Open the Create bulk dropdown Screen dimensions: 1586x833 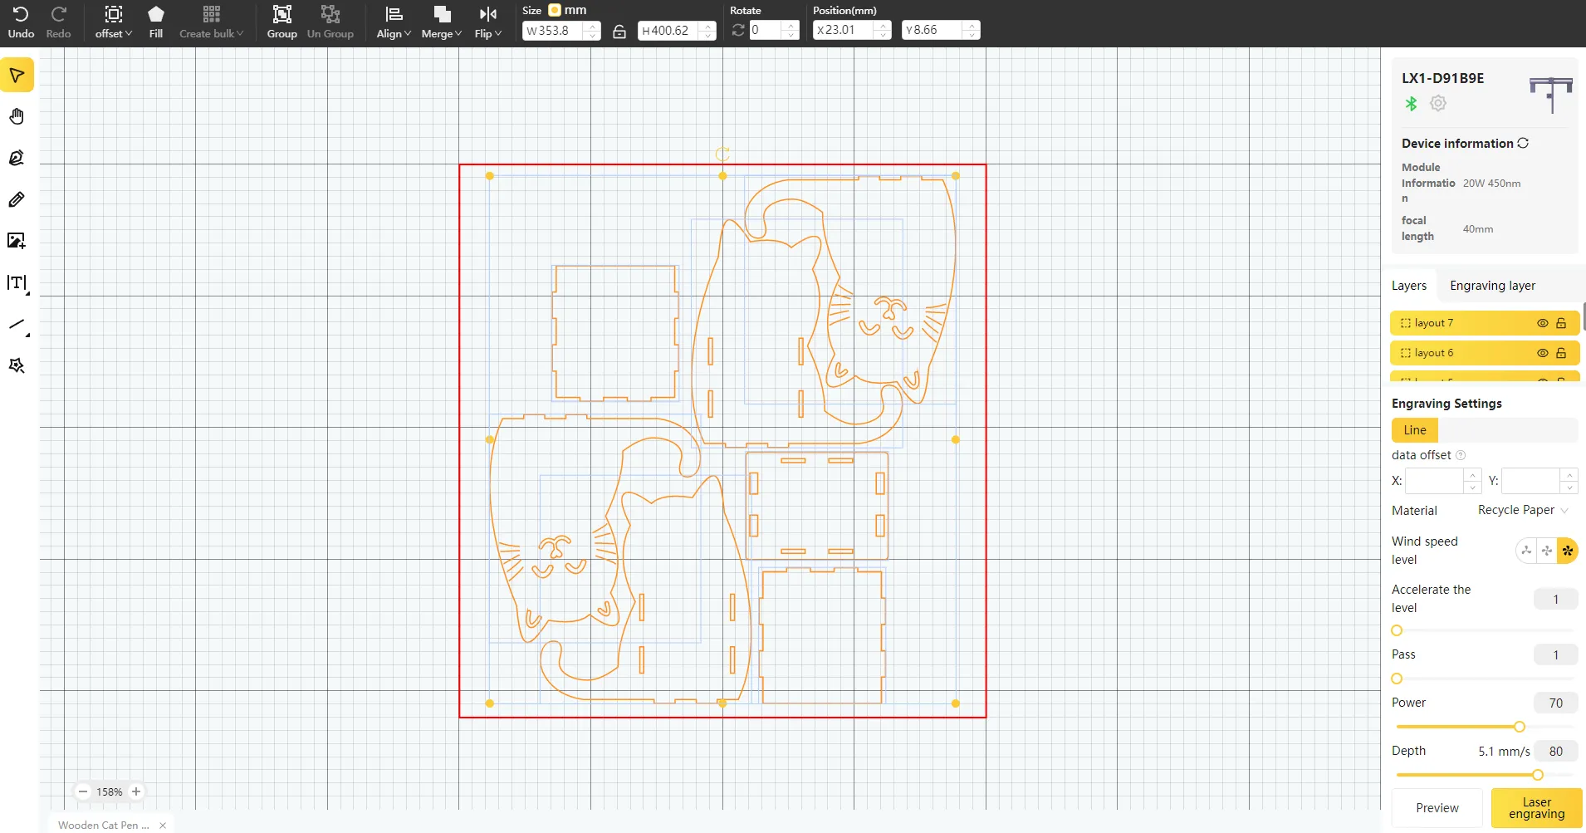click(x=211, y=22)
